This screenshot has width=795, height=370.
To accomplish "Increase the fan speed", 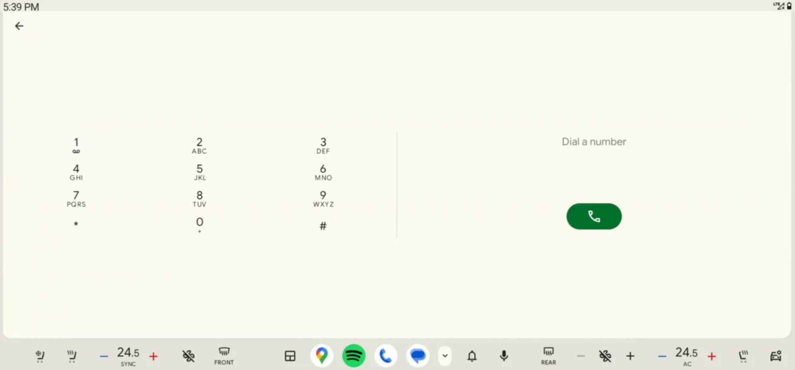I will click(630, 356).
